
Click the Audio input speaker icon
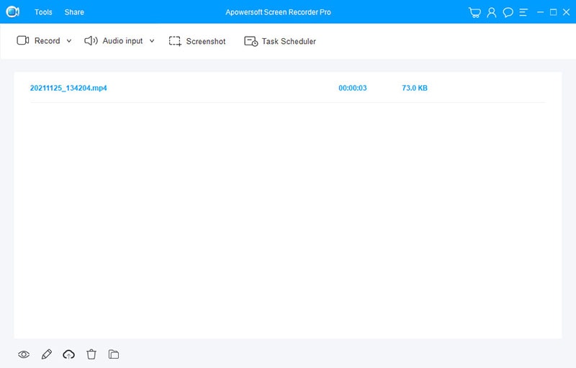91,41
